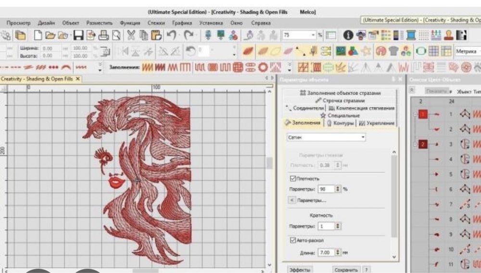481x273 pixels.
Task: Open the Дизайн menu
Action: [46, 23]
